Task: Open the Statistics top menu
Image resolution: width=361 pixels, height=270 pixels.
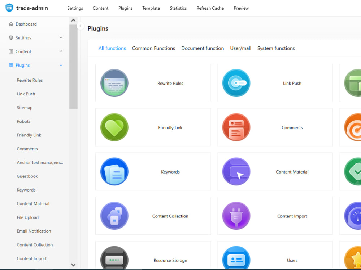Action: pyautogui.click(x=178, y=8)
